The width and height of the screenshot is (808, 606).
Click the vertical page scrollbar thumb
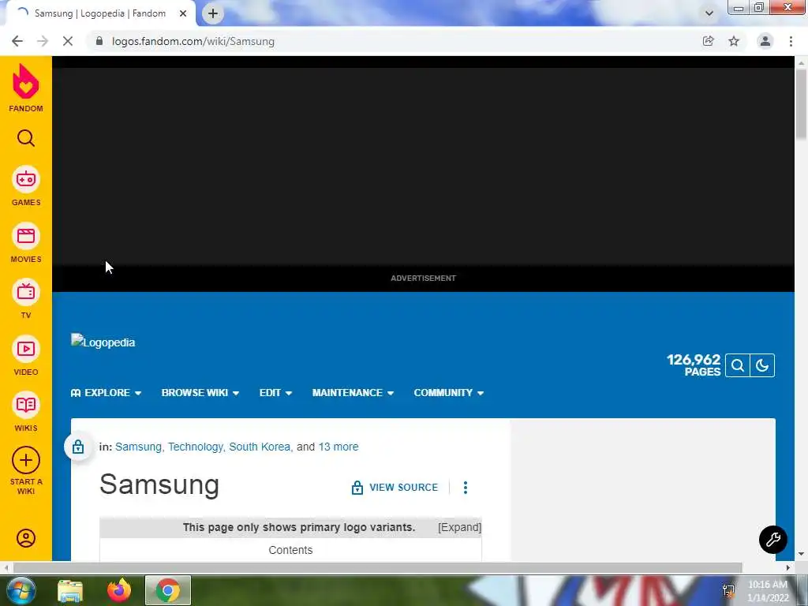point(801,103)
